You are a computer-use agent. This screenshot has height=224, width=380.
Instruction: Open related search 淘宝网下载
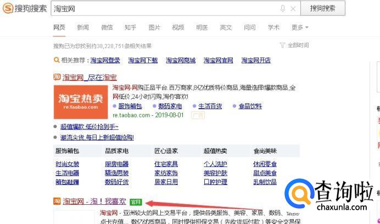[143, 60]
